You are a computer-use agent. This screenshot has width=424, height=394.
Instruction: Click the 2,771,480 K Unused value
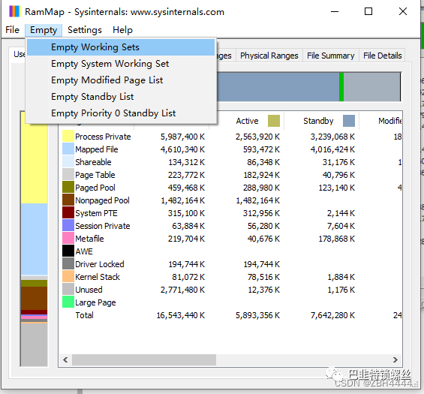click(x=182, y=290)
